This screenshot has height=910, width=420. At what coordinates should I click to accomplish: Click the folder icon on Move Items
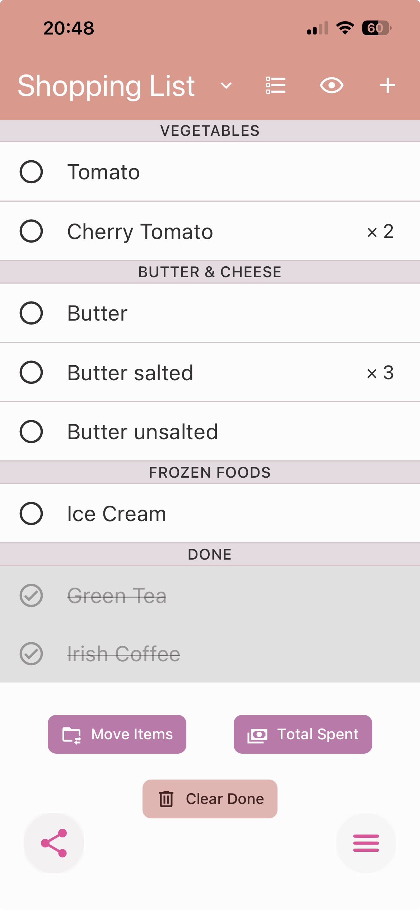(72, 735)
